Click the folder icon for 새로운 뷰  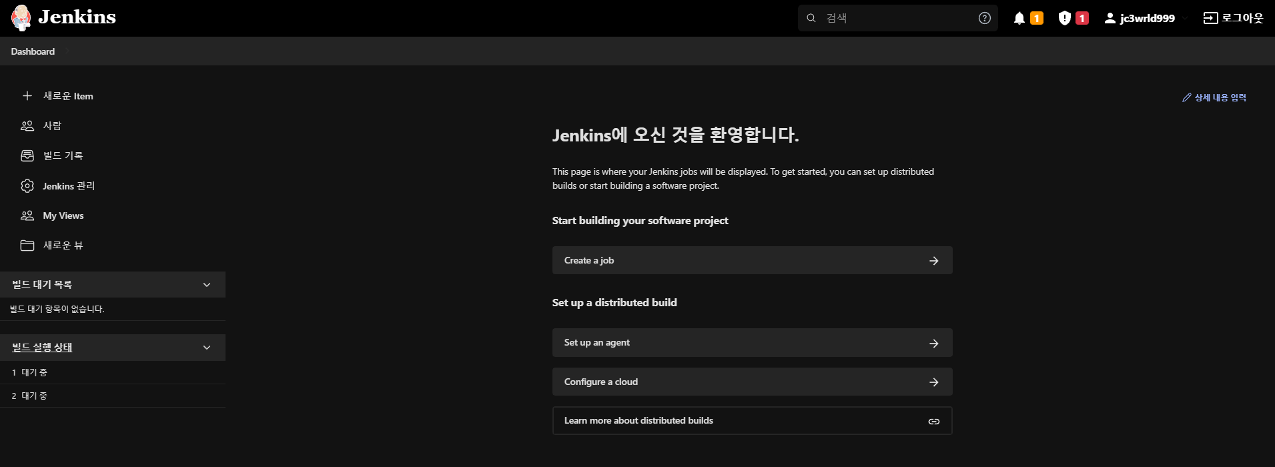pos(27,246)
